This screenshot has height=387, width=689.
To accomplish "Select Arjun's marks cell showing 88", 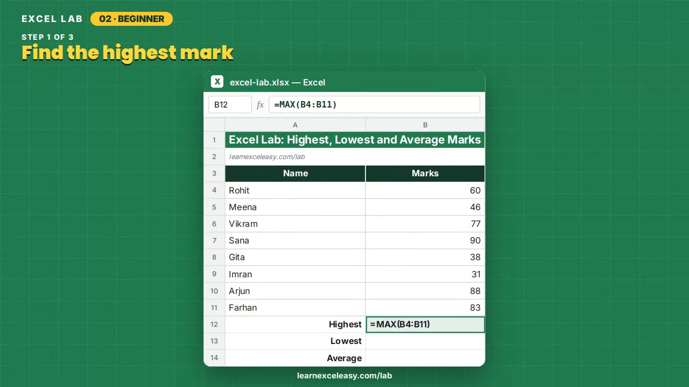I will tap(425, 291).
